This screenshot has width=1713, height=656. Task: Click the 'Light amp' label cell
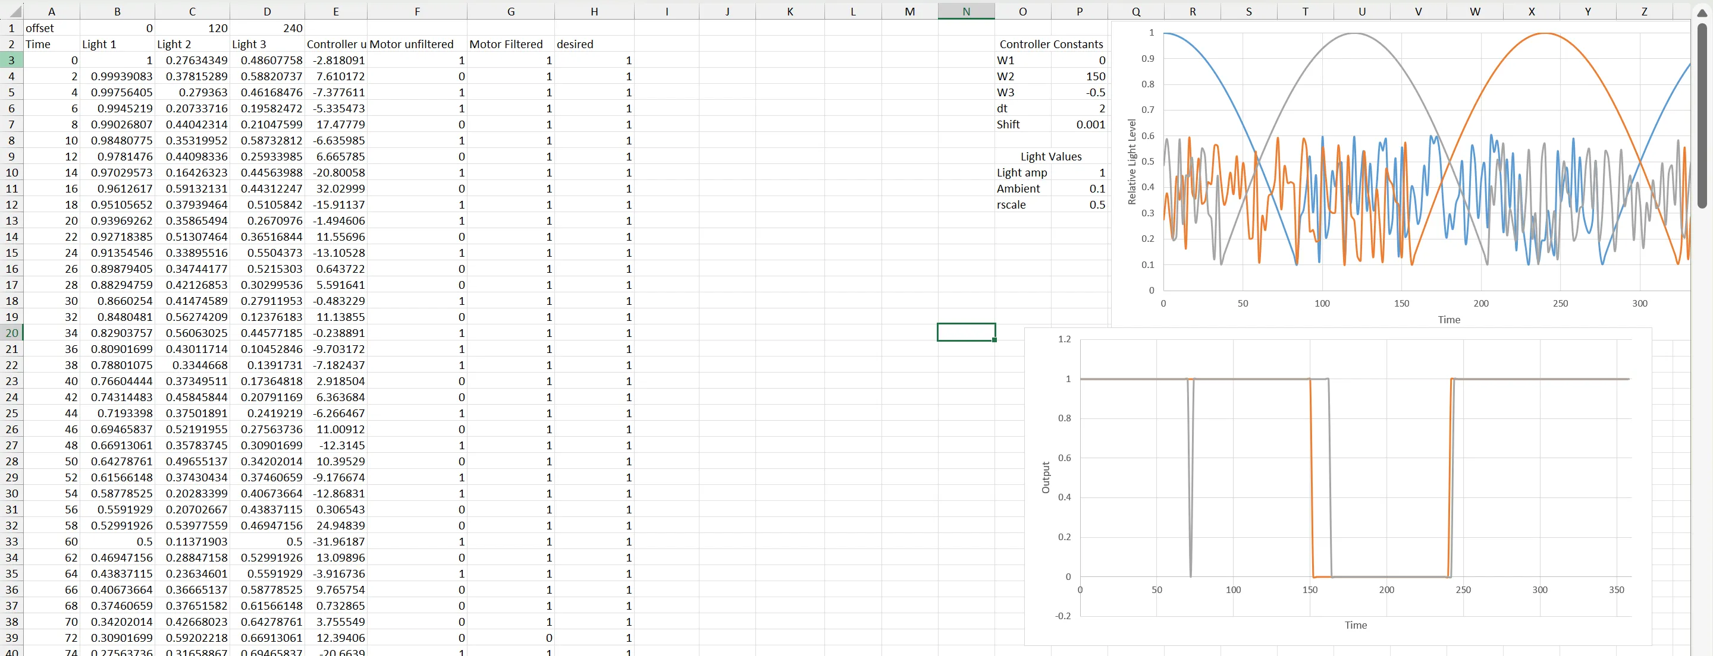1023,173
